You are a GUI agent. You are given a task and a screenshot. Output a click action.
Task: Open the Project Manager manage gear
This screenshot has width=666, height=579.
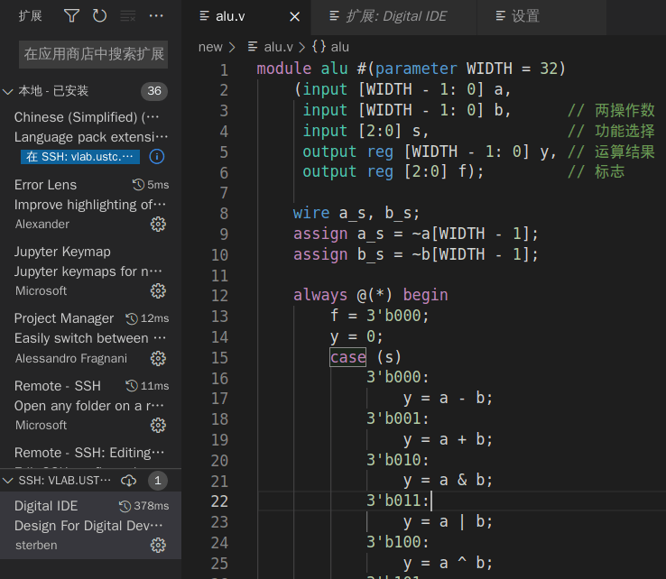pos(158,359)
